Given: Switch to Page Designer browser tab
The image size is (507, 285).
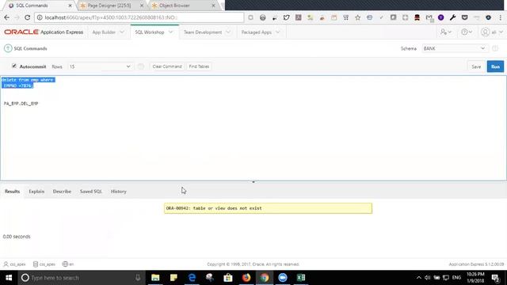Looking at the screenshot, I should (109, 6).
